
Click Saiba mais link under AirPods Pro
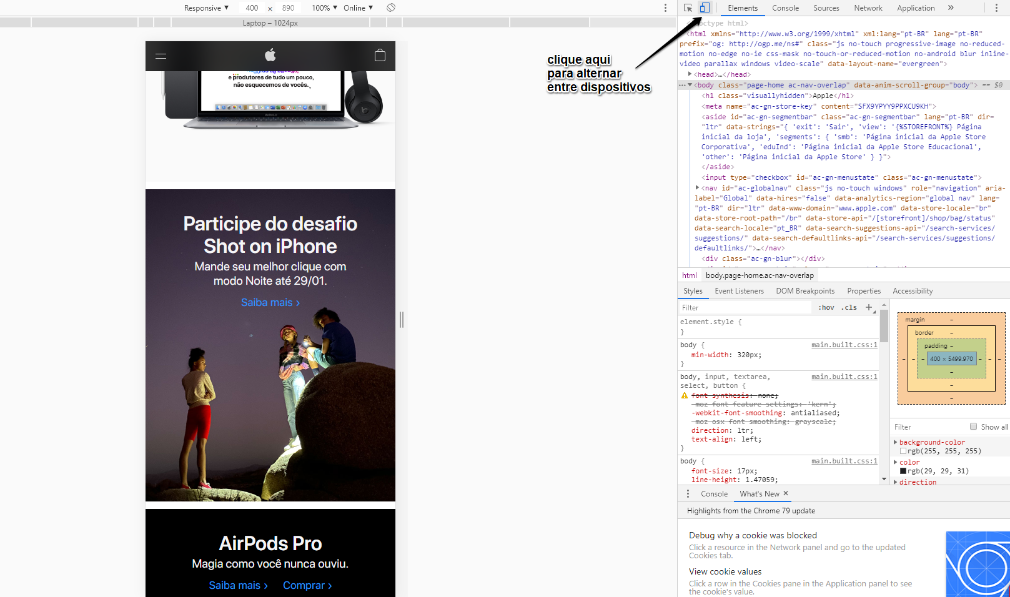238,585
